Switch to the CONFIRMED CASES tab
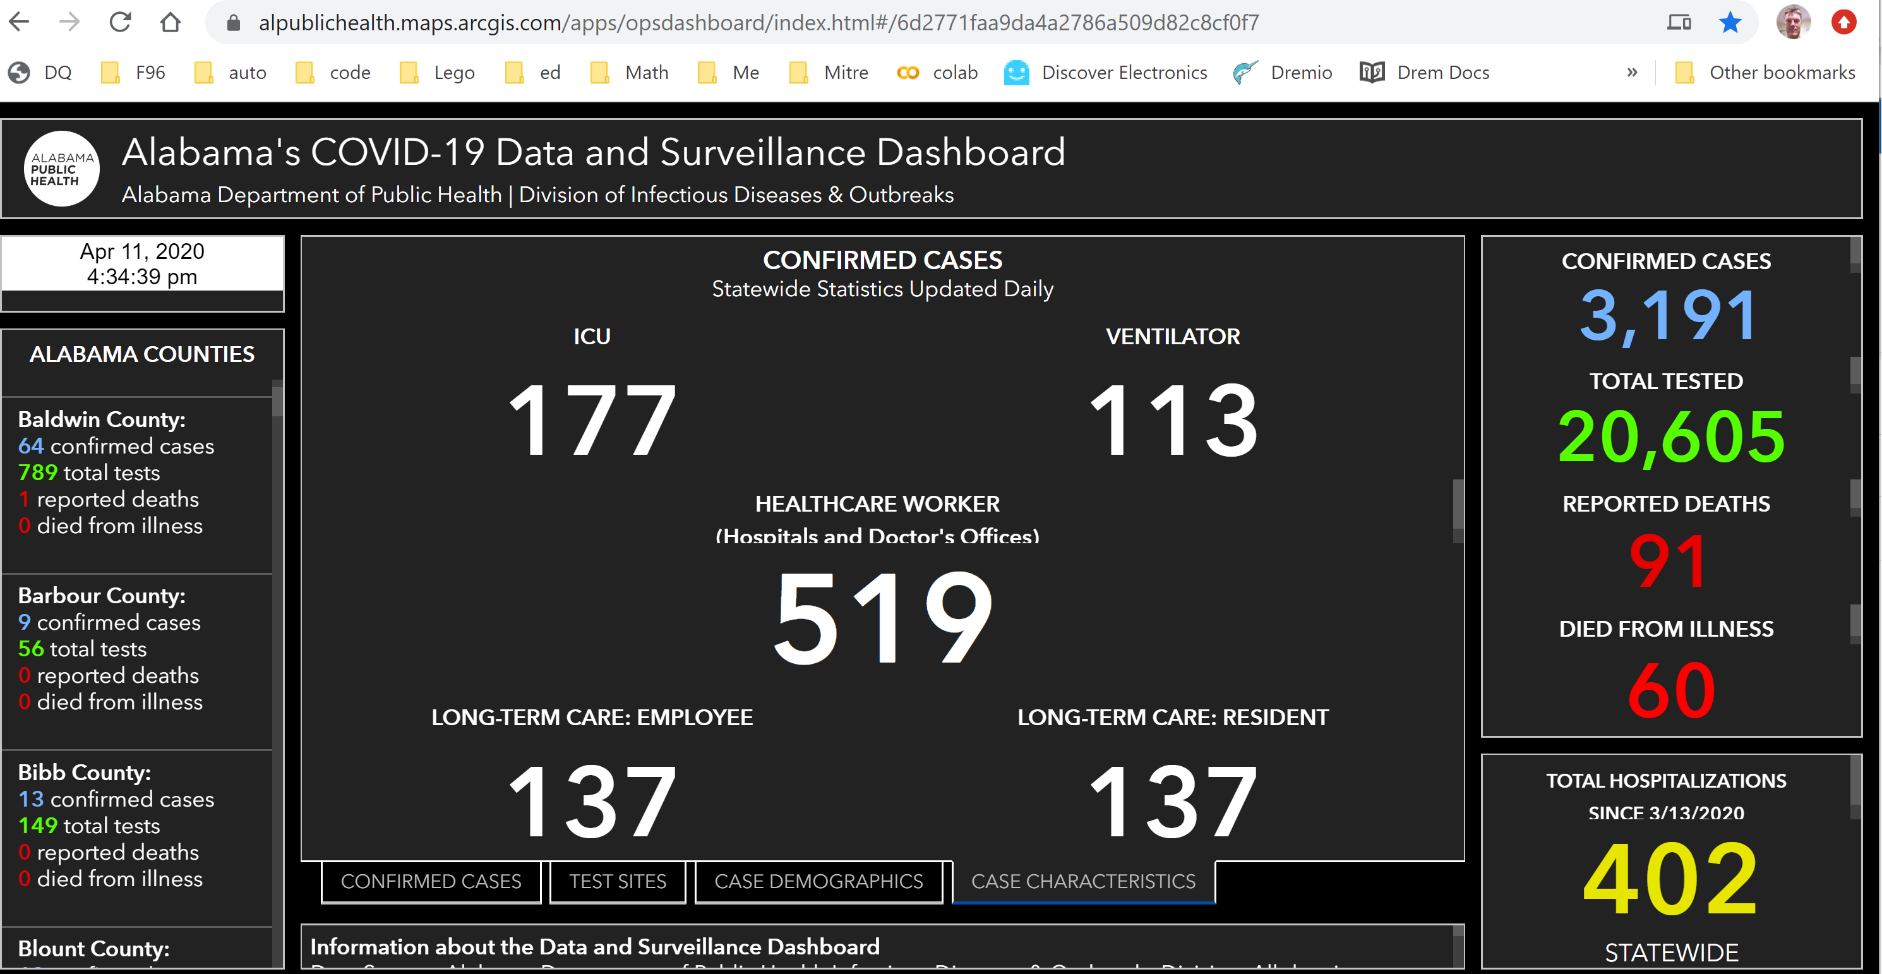The width and height of the screenshot is (1882, 974). click(431, 881)
